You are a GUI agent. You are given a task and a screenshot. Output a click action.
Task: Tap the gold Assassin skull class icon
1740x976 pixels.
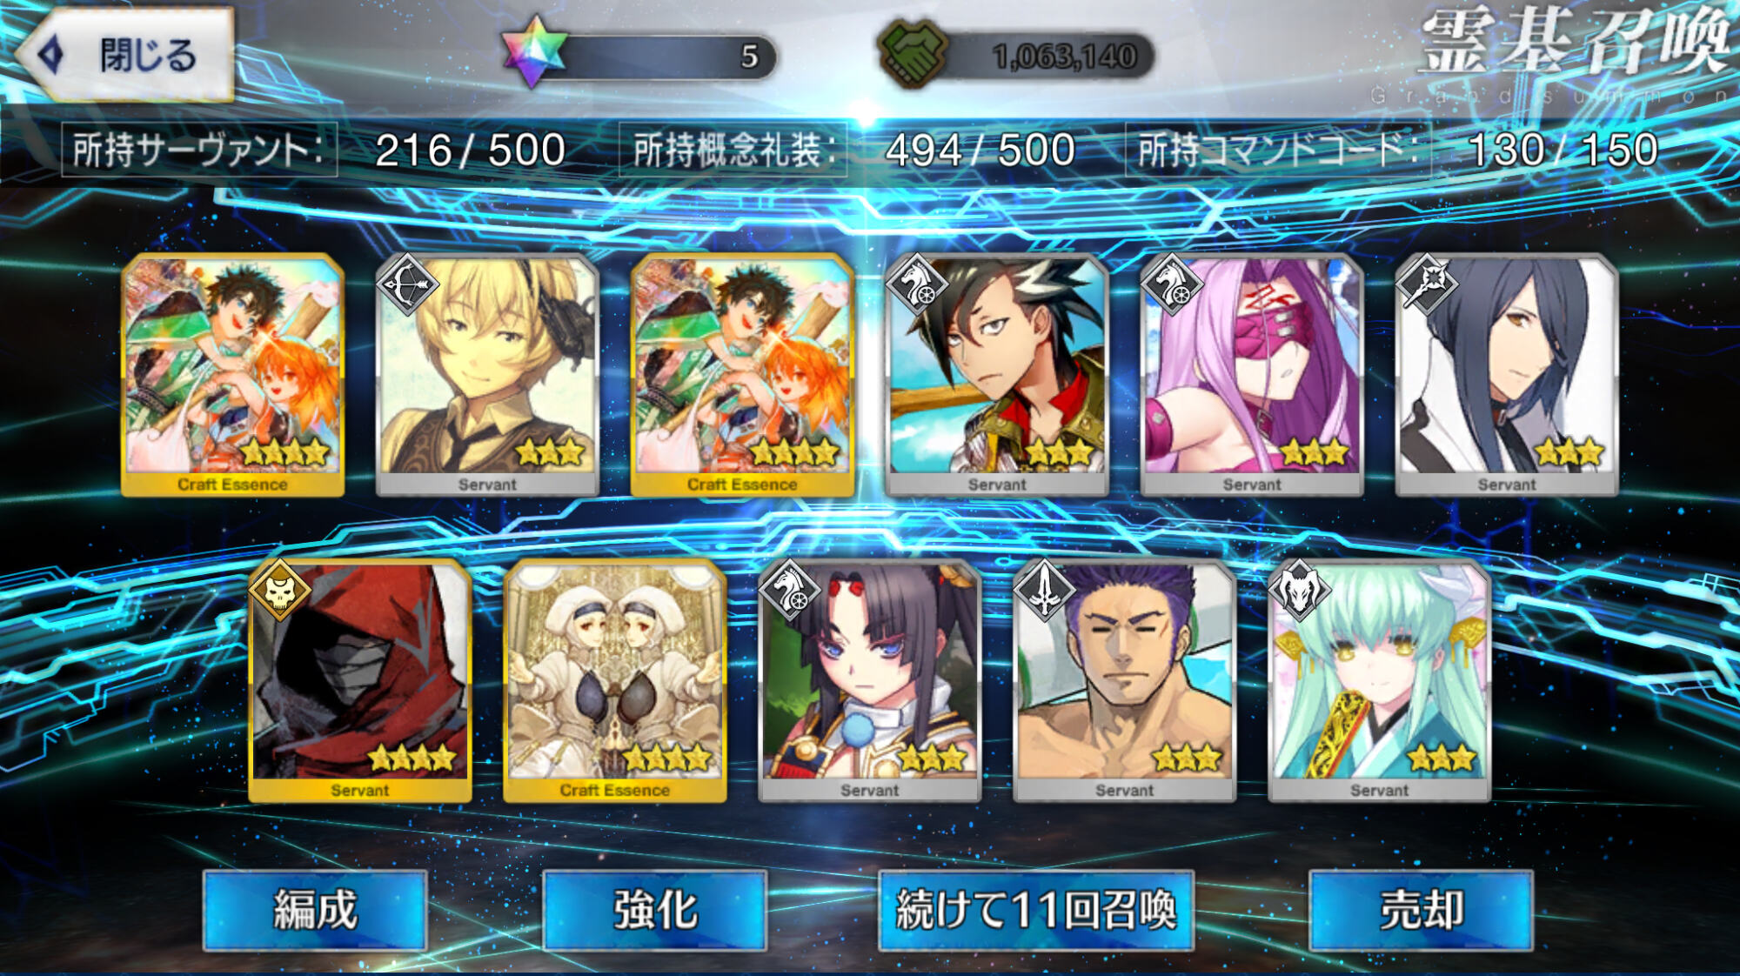[x=278, y=590]
